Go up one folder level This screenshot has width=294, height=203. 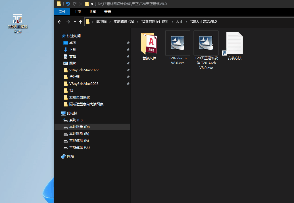click(81, 22)
